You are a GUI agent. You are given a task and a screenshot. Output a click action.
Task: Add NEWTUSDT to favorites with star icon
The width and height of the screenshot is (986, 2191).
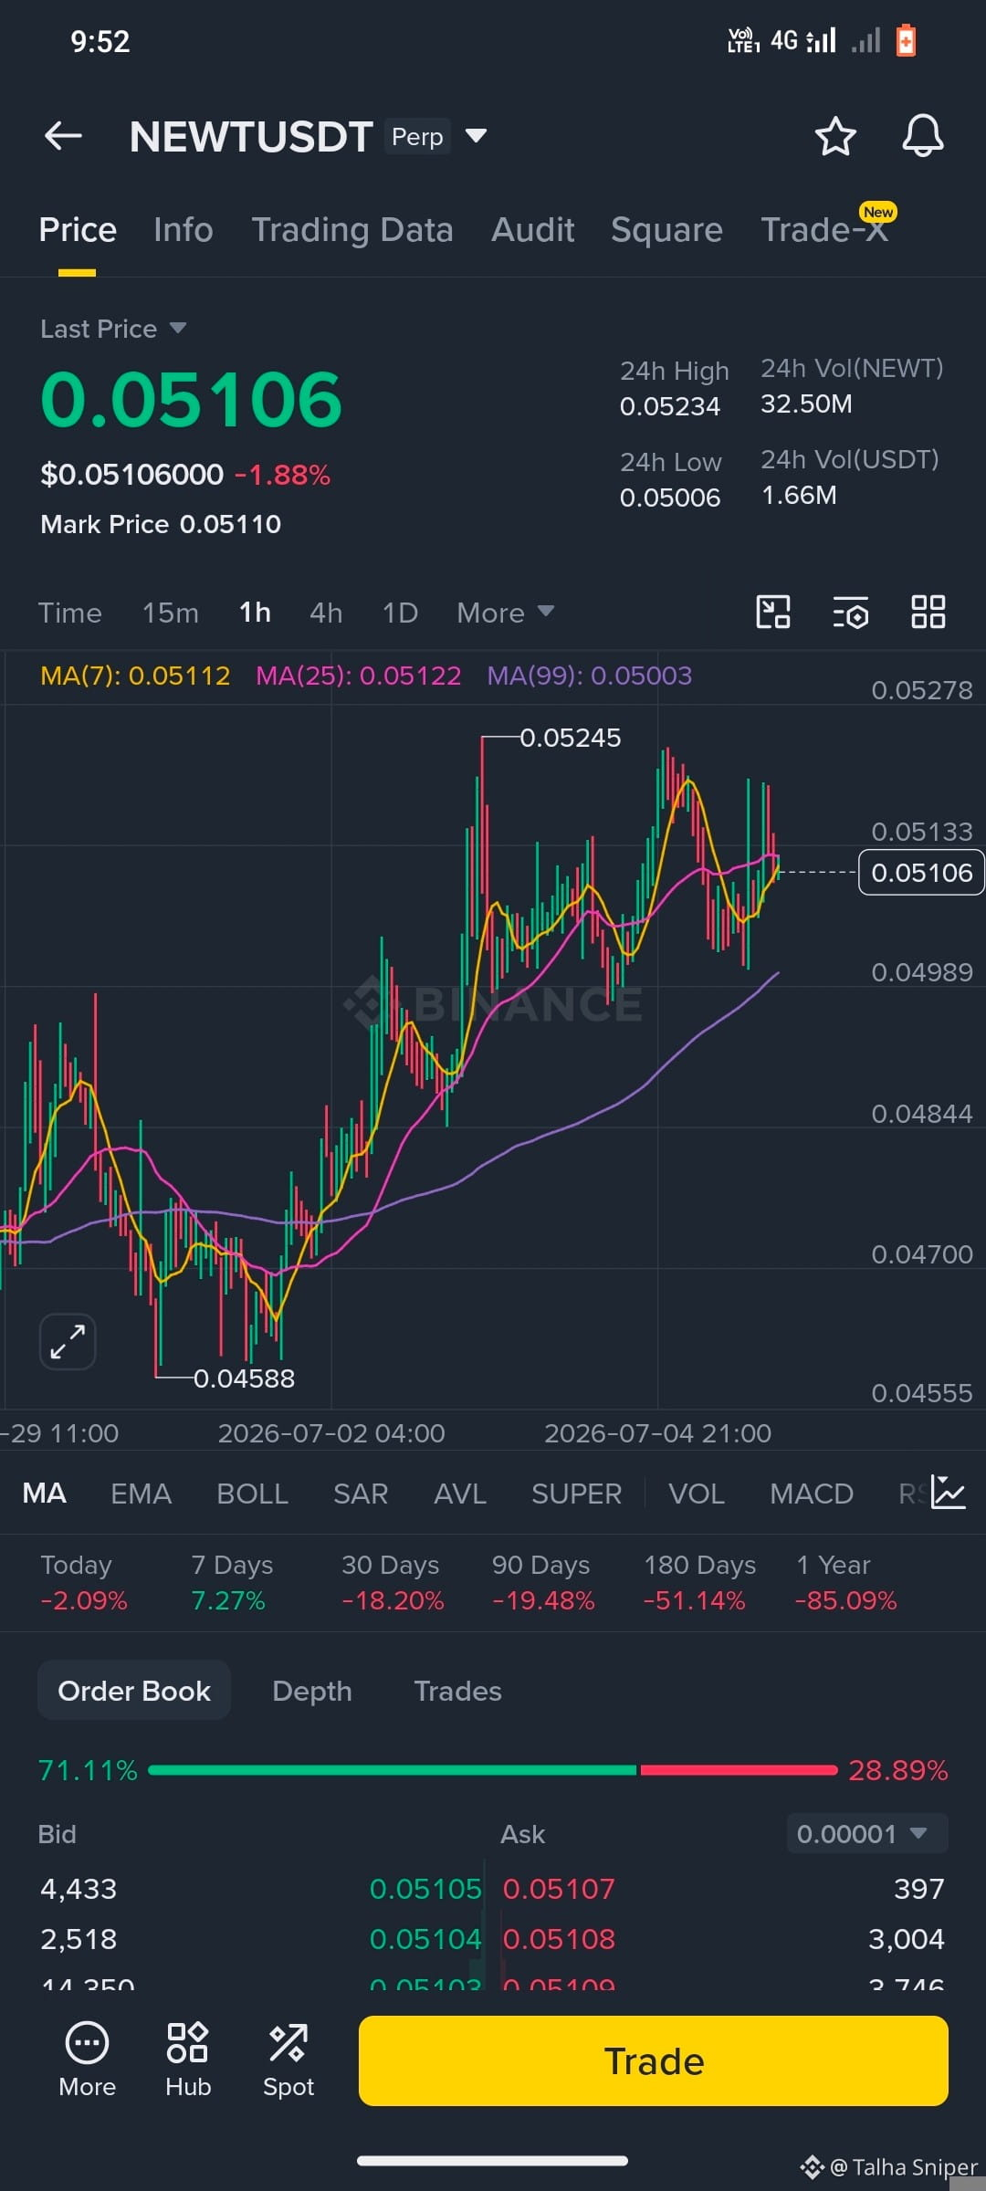click(x=834, y=136)
